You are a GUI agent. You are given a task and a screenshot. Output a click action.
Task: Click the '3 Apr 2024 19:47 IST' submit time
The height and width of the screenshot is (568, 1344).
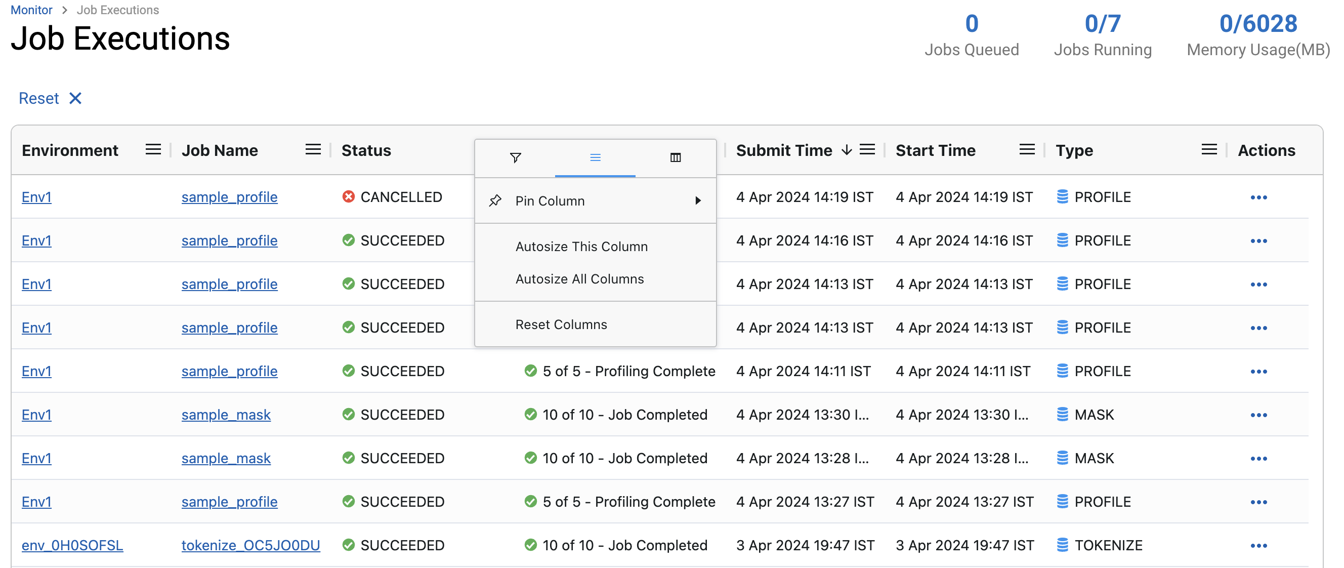point(805,545)
